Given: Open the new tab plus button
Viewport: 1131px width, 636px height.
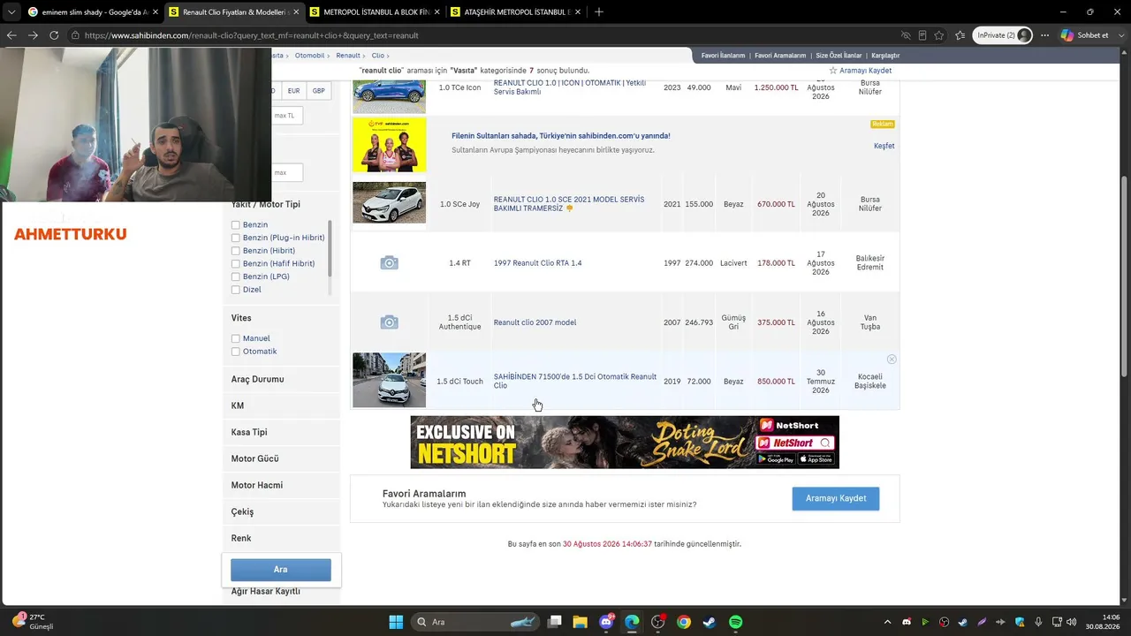Looking at the screenshot, I should [599, 12].
